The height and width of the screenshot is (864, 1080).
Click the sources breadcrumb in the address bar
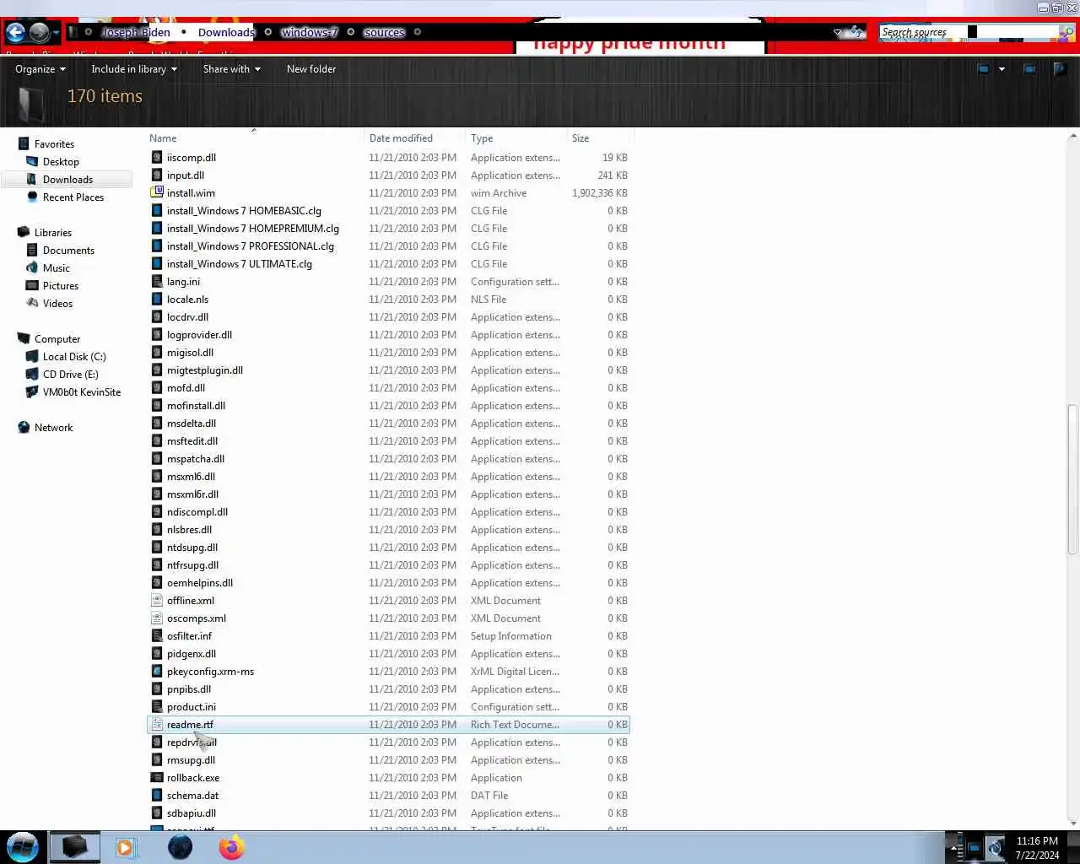point(384,32)
